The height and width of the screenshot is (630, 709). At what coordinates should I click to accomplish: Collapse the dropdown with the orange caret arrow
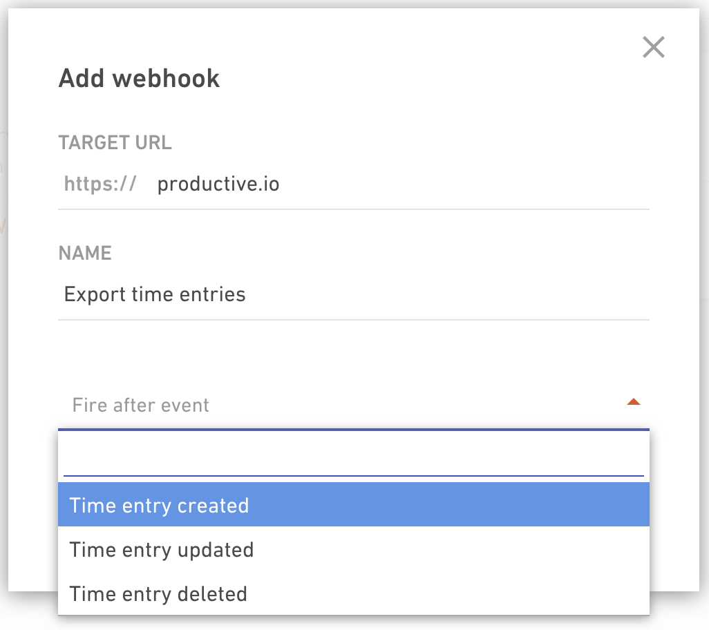634,402
